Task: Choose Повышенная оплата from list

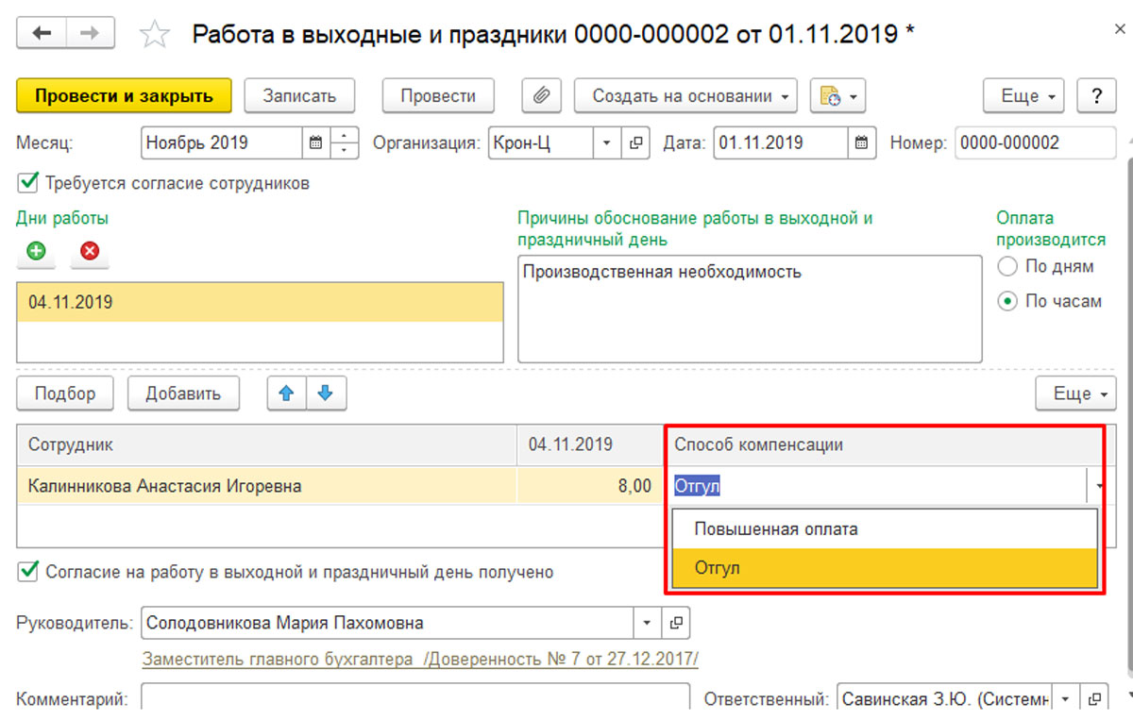Action: pyautogui.click(x=776, y=529)
